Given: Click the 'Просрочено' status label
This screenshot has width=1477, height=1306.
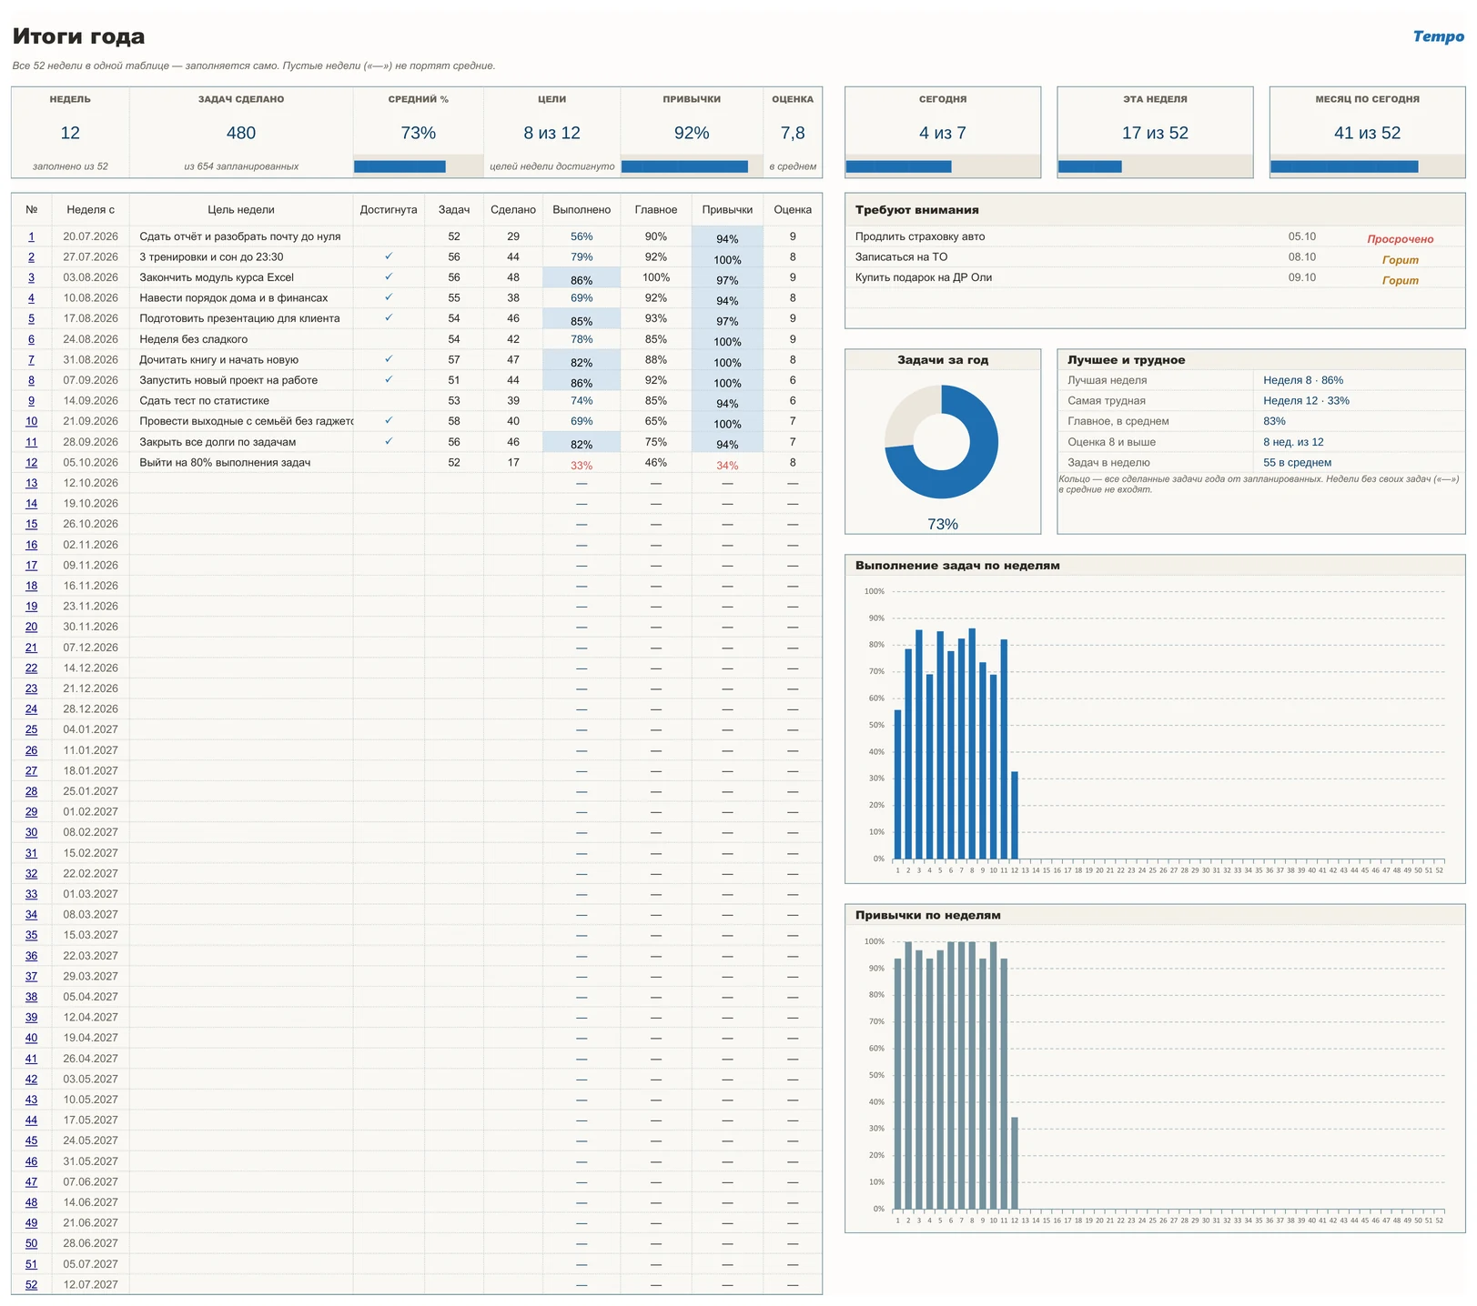Looking at the screenshot, I should 1400,239.
